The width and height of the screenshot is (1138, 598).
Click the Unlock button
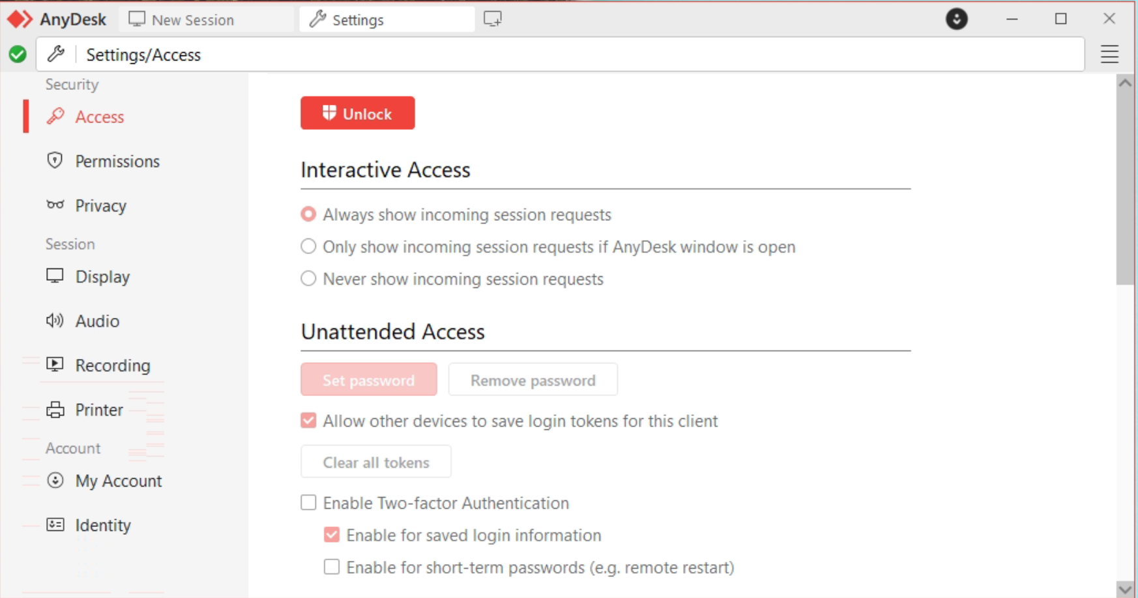(x=357, y=112)
